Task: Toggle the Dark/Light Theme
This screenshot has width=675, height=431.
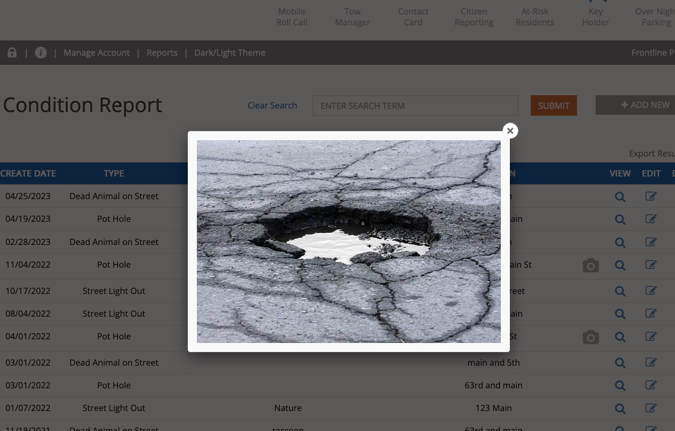Action: (x=230, y=53)
